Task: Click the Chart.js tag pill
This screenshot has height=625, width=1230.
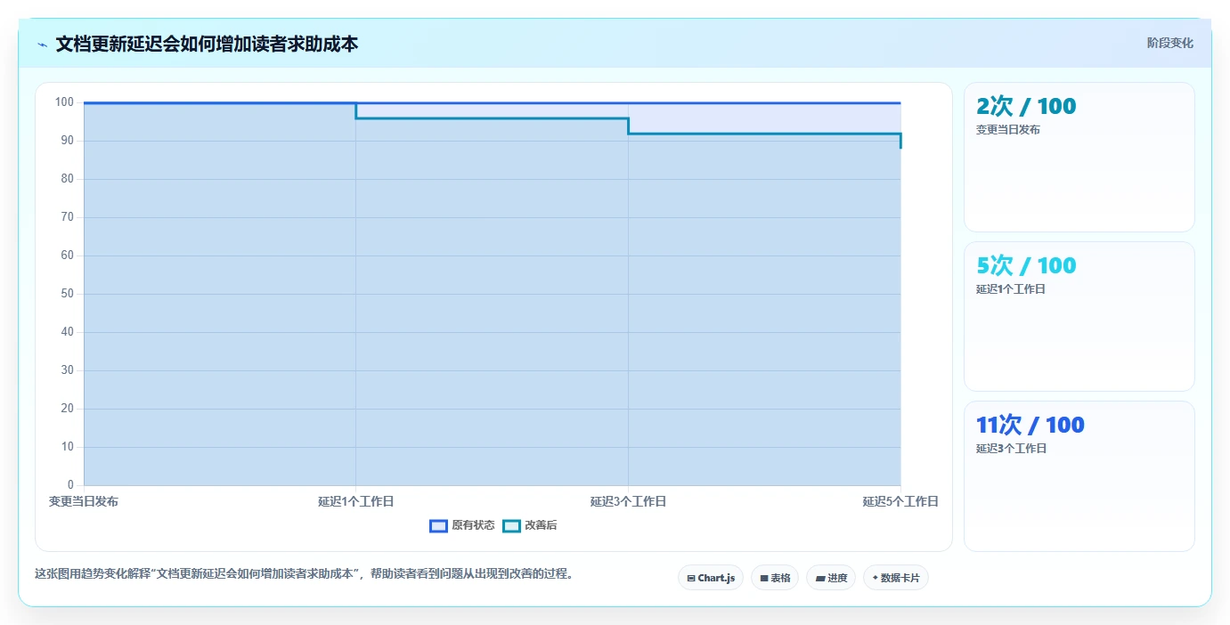Action: click(x=711, y=578)
